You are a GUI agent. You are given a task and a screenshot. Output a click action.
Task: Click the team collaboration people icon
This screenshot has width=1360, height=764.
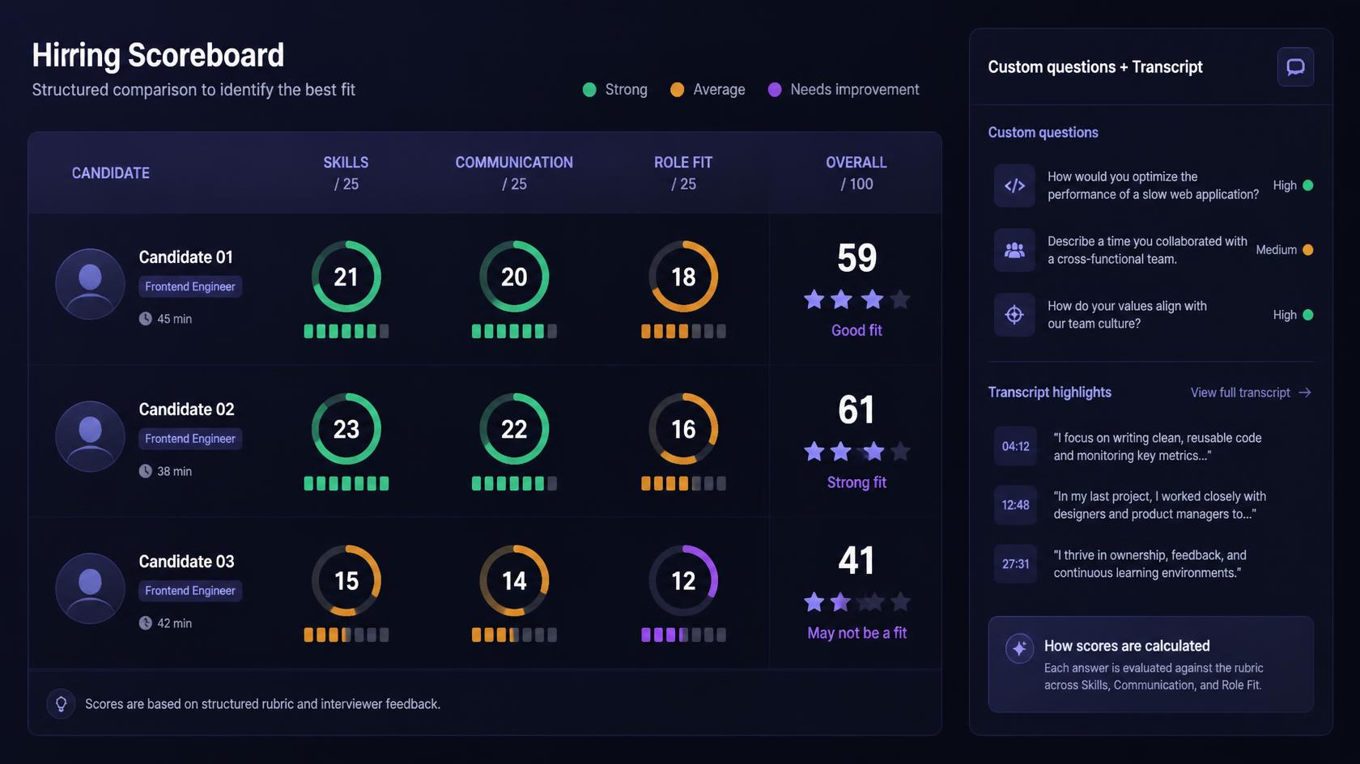(x=1014, y=250)
